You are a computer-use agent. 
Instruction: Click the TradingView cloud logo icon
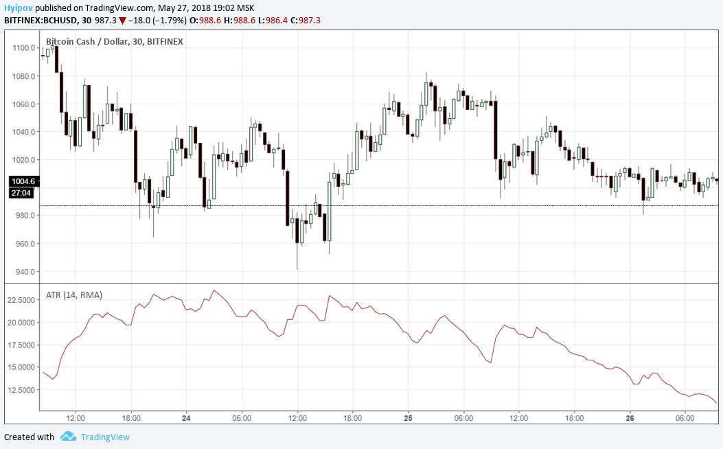tap(68, 436)
